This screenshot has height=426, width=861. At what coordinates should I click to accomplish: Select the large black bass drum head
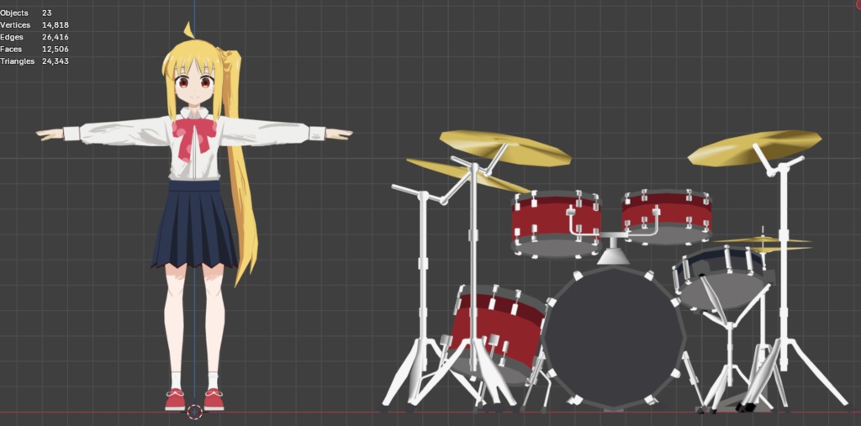tap(614, 338)
